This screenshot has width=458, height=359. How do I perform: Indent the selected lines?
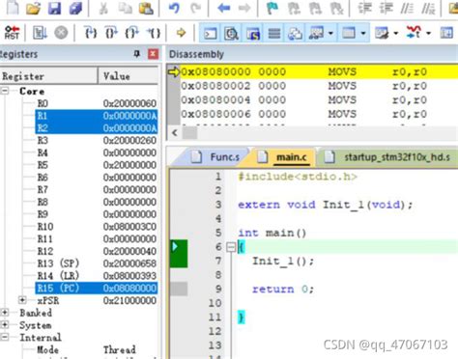[364, 9]
